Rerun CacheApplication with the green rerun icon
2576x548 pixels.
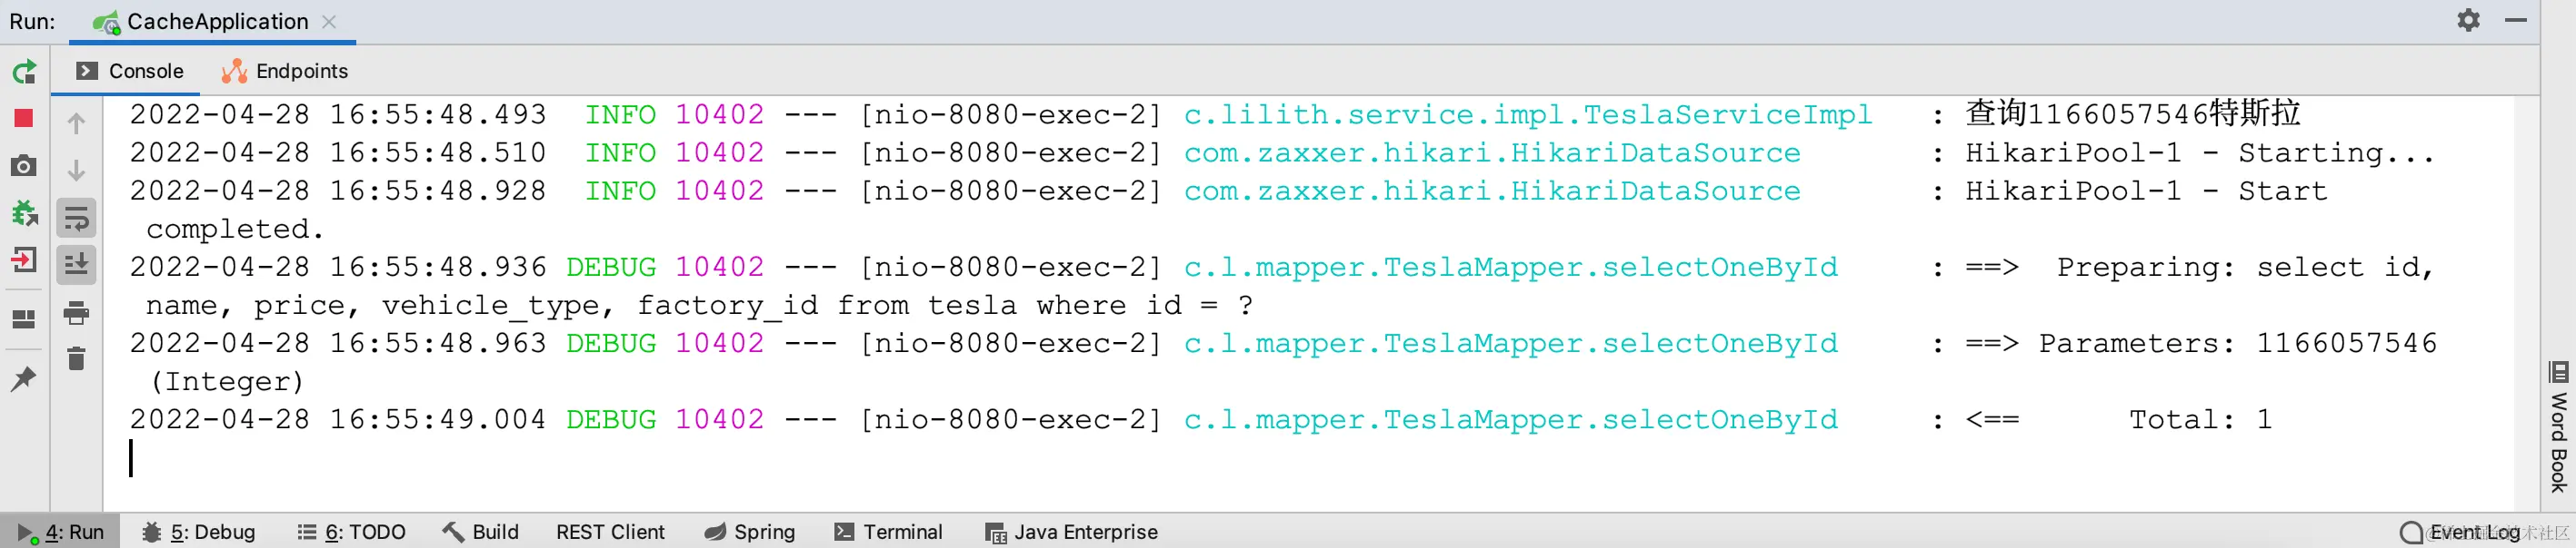[24, 72]
